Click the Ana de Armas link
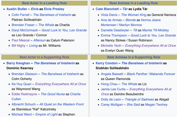 (111, 20)
